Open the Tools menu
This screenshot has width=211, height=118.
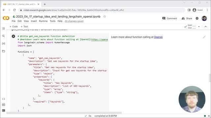(52, 21)
